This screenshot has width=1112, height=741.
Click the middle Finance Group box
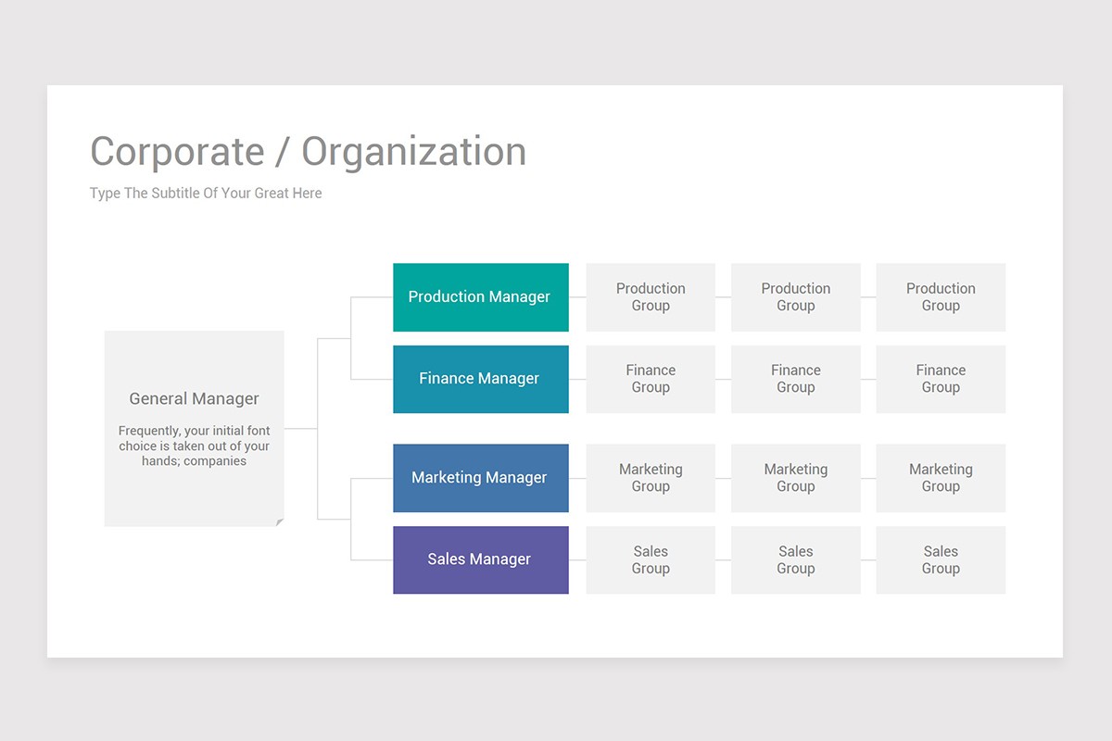pos(795,379)
